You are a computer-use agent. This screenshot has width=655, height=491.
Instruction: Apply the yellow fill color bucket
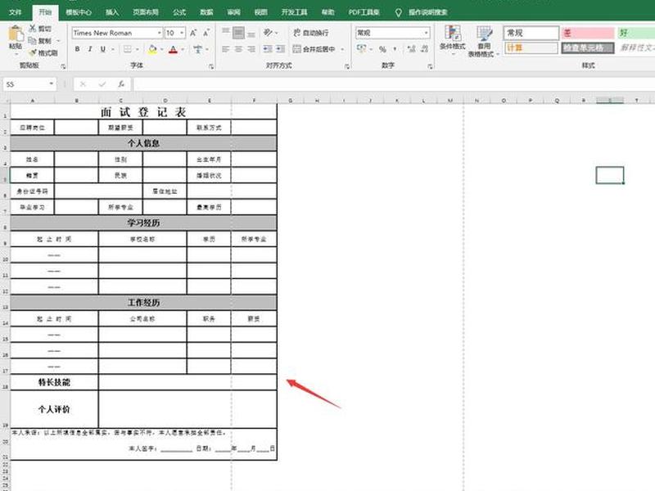pyautogui.click(x=152, y=49)
